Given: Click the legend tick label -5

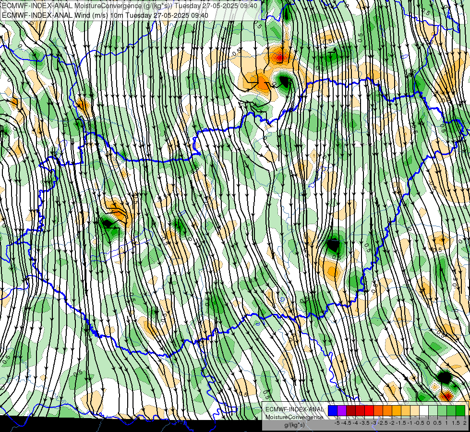Looking at the screenshot, I should click(x=337, y=423).
